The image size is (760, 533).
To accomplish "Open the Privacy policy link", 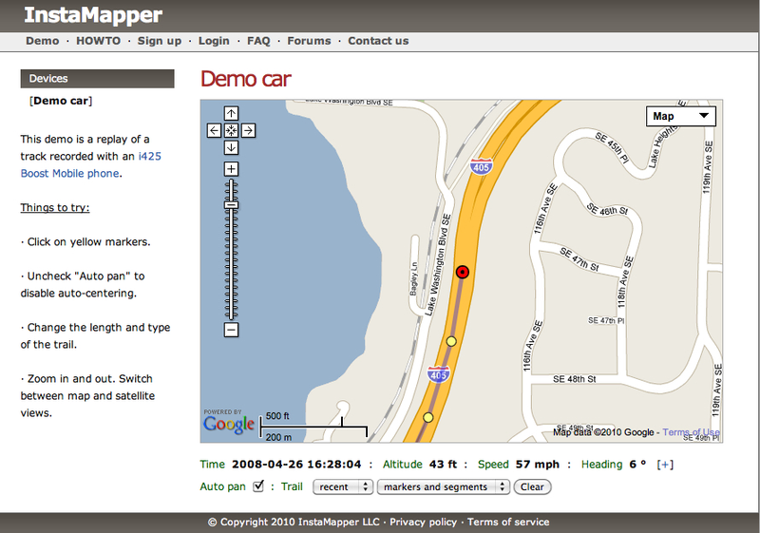I will [423, 522].
